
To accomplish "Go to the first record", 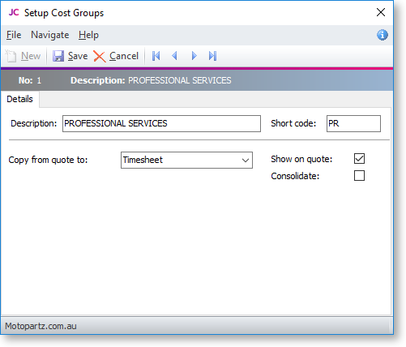I will [x=156, y=56].
